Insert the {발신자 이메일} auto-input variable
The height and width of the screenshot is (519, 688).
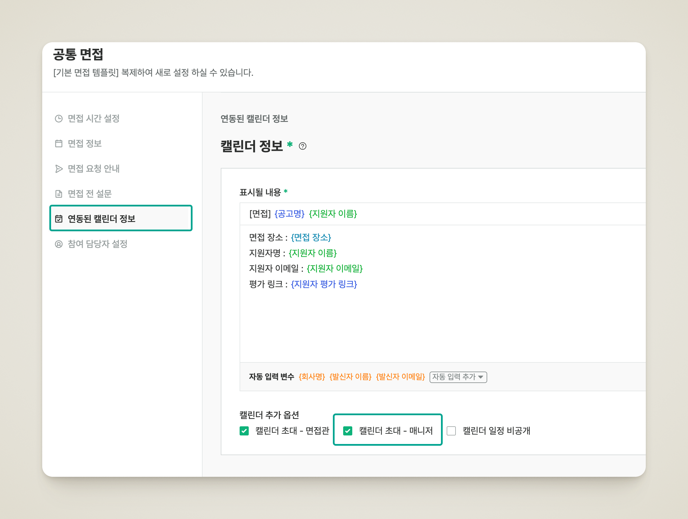click(x=400, y=377)
